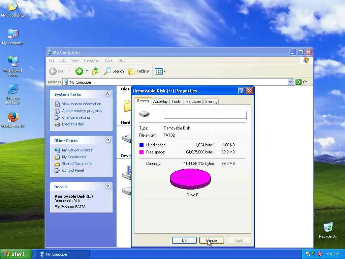
Task: Open Control Panel link
Action: 73,170
